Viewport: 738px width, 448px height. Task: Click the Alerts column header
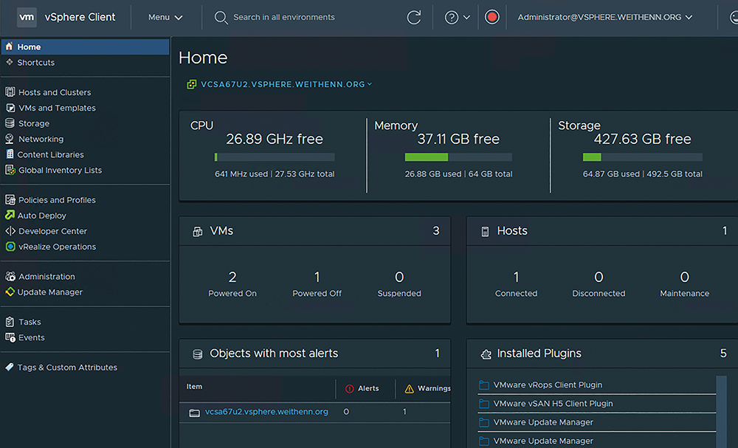click(x=362, y=388)
